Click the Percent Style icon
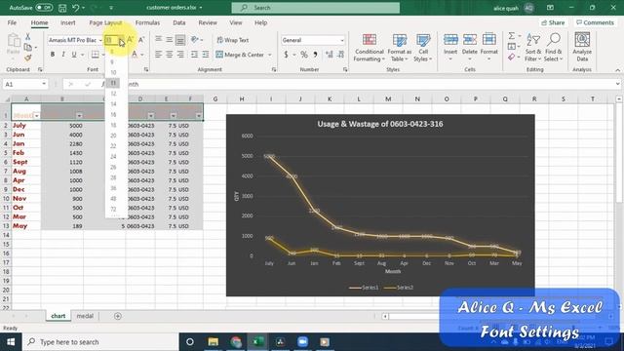The height and width of the screenshot is (351, 624). (304, 55)
